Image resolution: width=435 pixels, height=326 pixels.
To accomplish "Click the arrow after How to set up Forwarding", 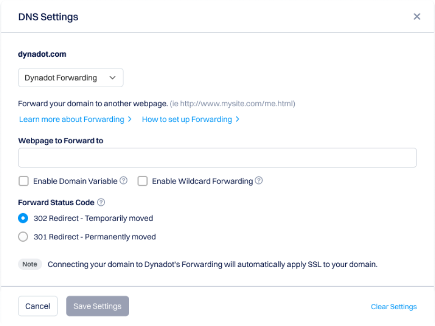I will click(238, 119).
